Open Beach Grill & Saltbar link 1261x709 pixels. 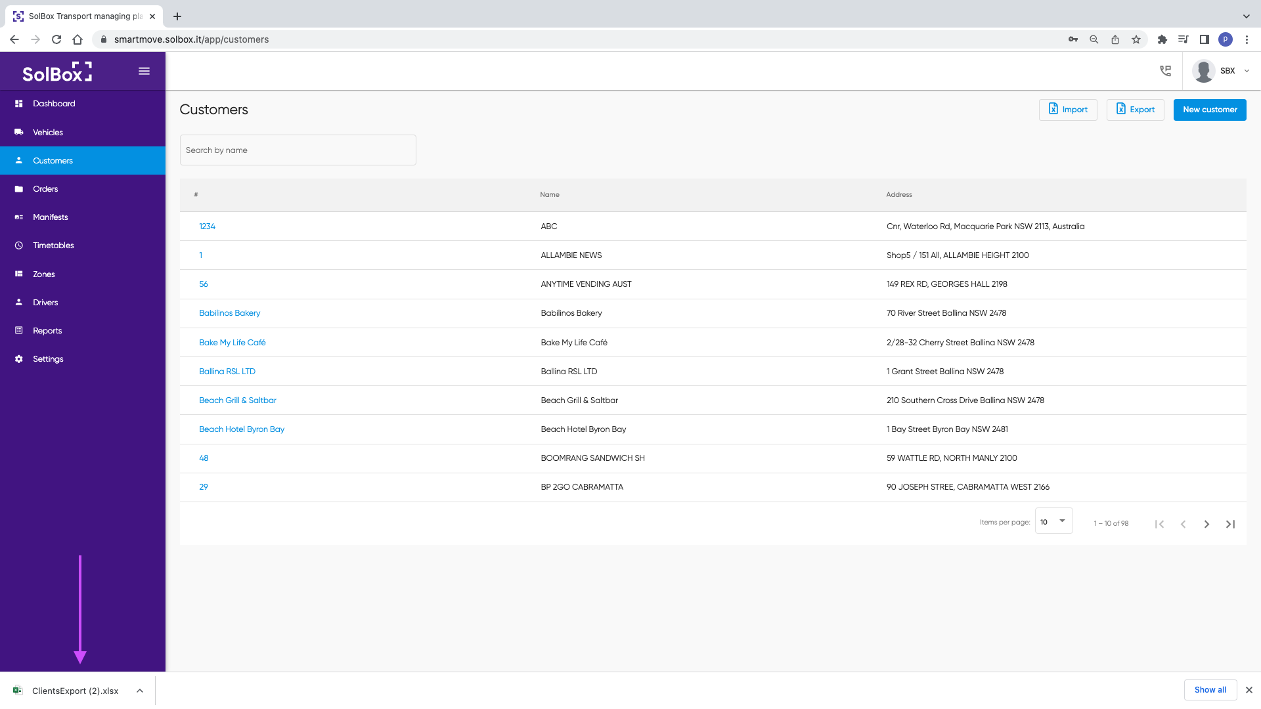(x=237, y=400)
